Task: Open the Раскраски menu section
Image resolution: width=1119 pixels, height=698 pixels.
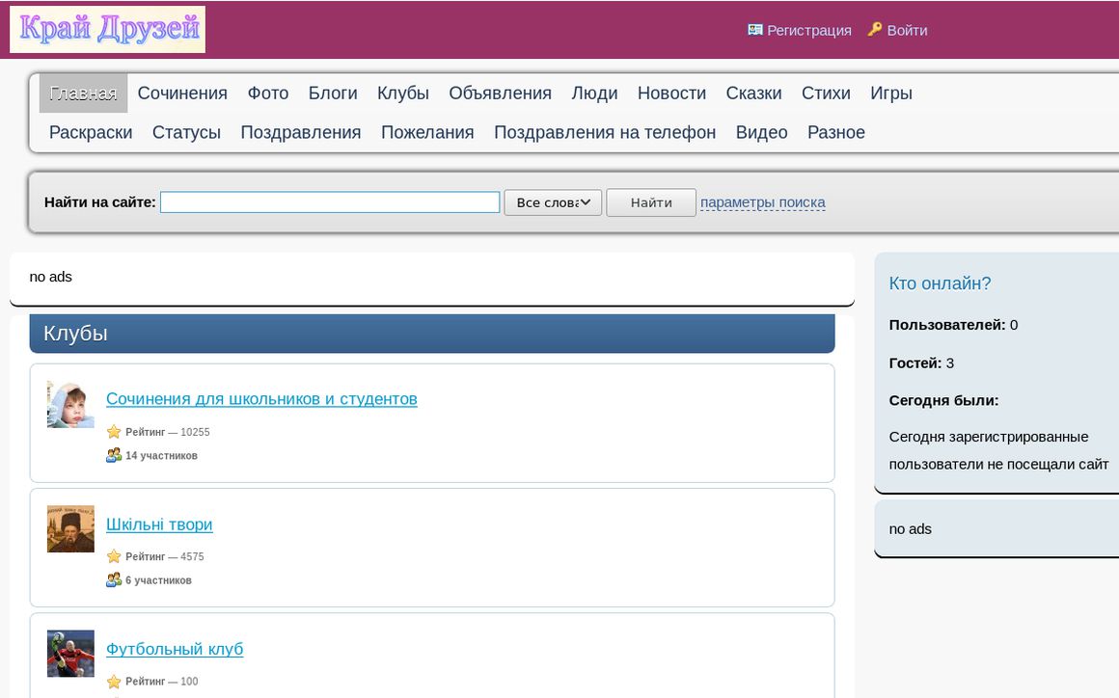Action: point(91,133)
